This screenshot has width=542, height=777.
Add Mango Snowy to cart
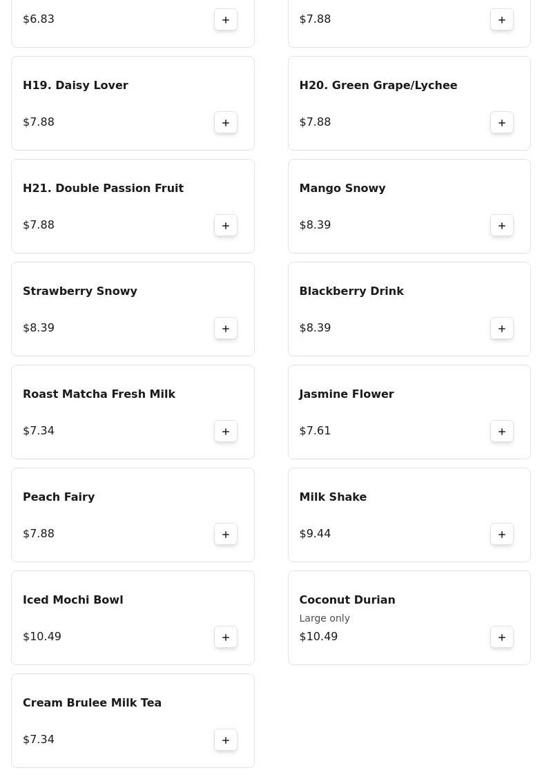502,226
